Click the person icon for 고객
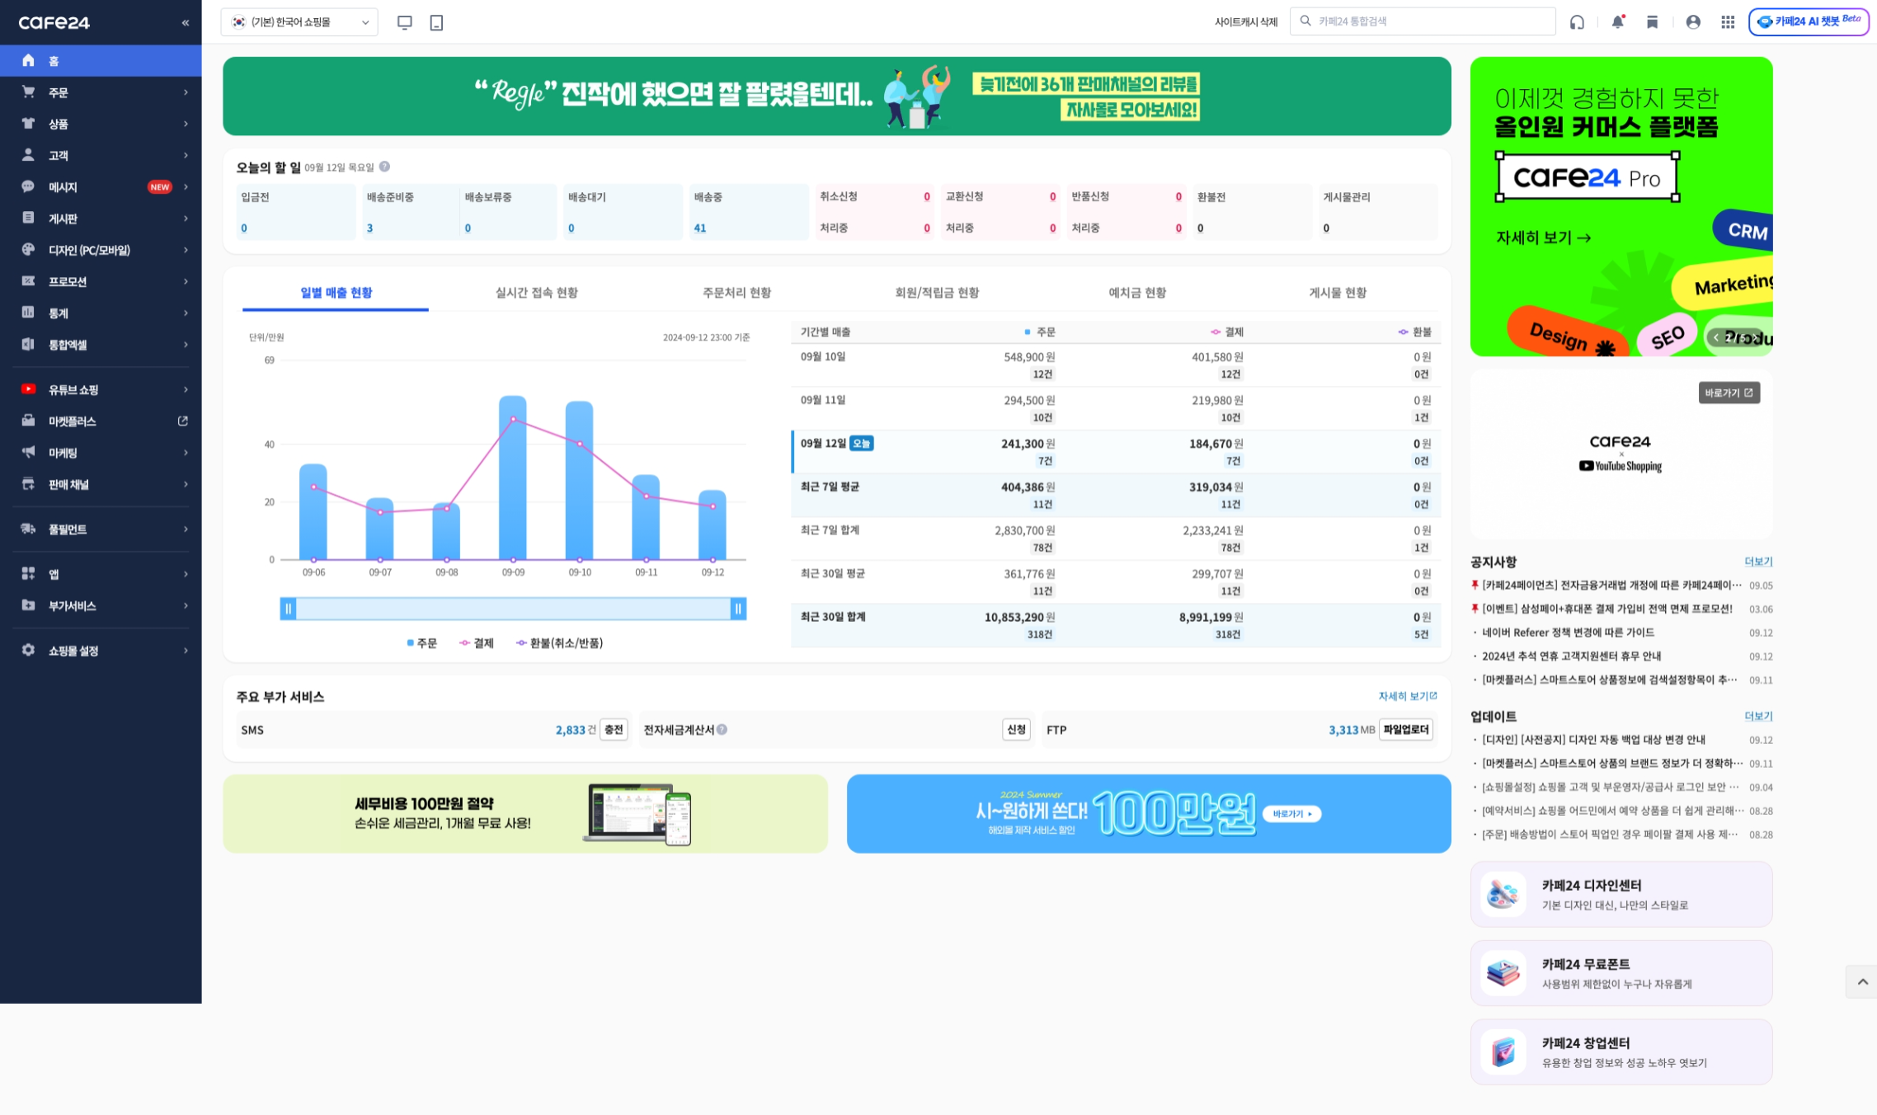Screen dimensions: 1877x1115 pos(28,155)
